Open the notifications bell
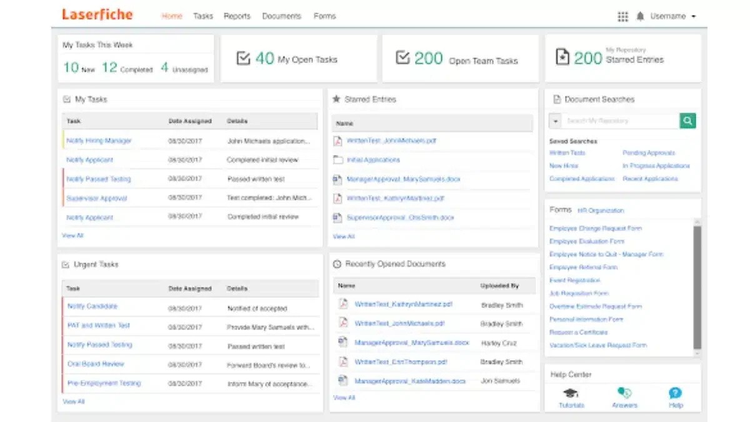750x422 pixels. tap(640, 17)
